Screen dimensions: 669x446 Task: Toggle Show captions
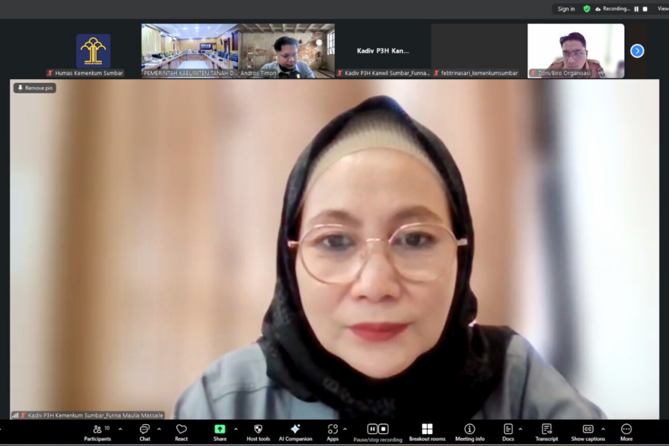(x=588, y=432)
